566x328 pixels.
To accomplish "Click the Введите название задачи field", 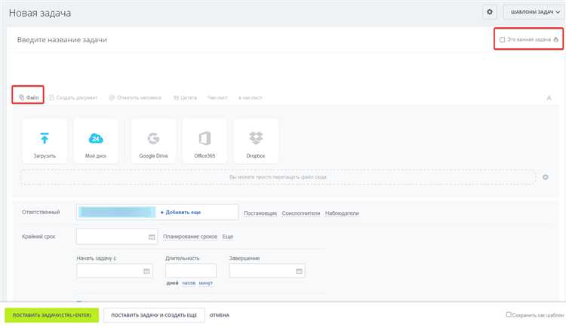I will click(151, 39).
